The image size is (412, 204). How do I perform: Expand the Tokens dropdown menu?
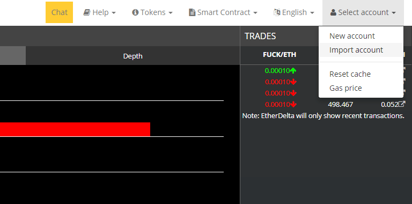coord(152,12)
